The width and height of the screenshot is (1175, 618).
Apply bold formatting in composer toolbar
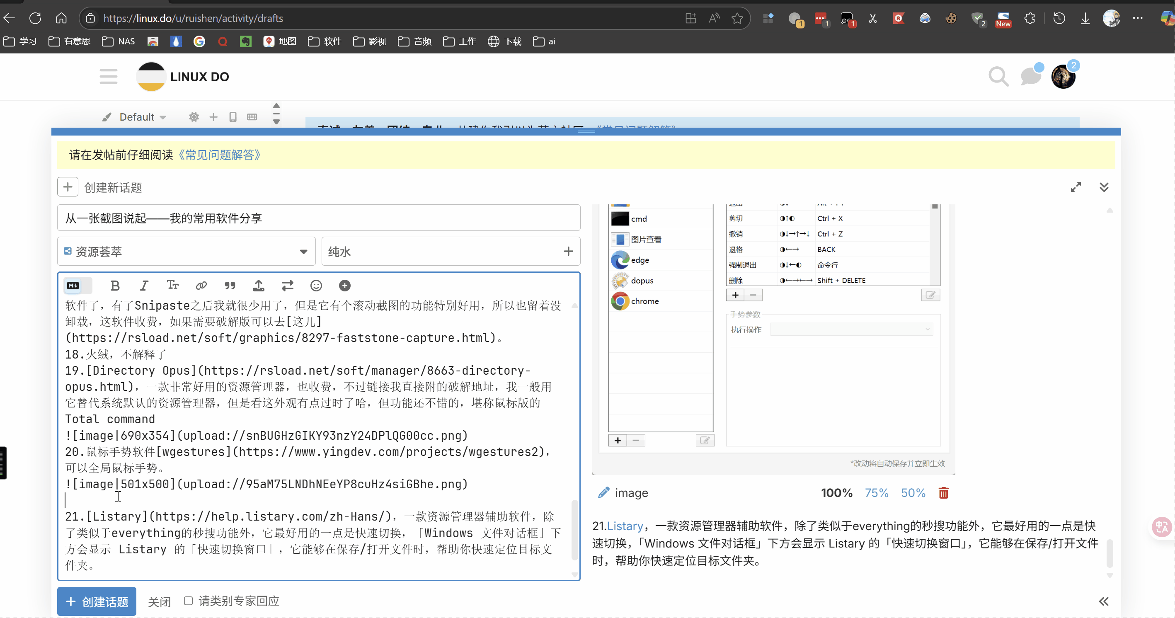[115, 286]
